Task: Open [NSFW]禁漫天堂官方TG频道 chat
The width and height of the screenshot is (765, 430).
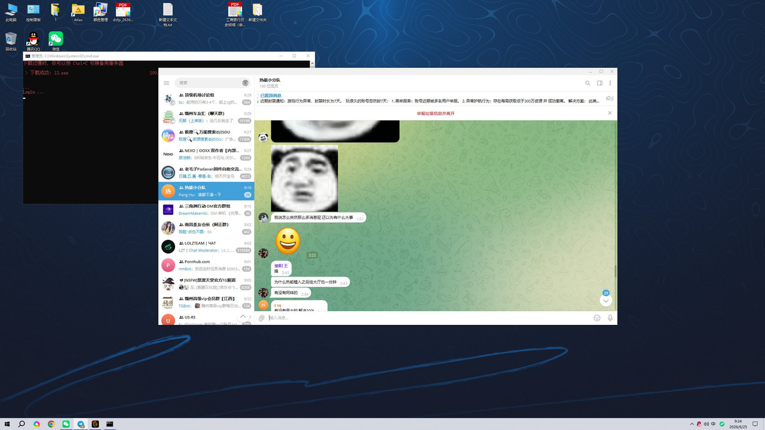Action: (207, 284)
